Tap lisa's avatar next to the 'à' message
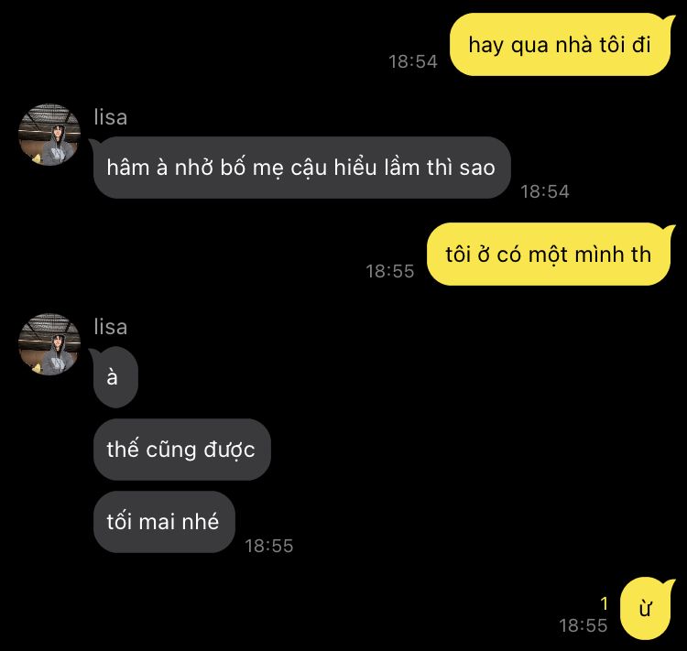Viewport: 687px width, 651px height. click(x=49, y=344)
